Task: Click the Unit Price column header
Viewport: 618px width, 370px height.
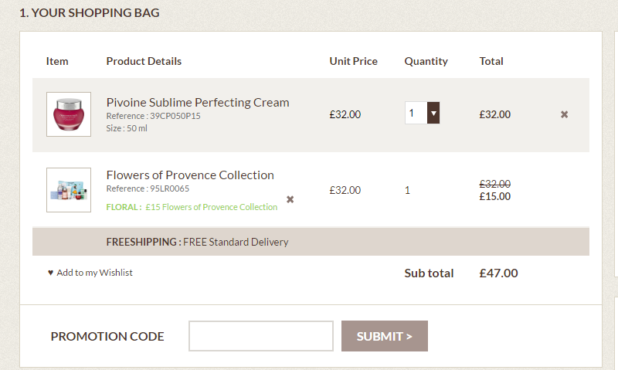Action: pos(353,61)
